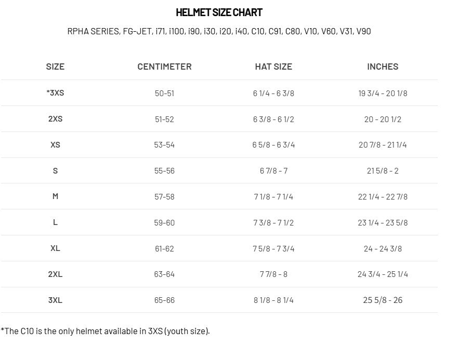459x344 pixels.
Task: Click the 2XS size row label
Action: [55, 119]
